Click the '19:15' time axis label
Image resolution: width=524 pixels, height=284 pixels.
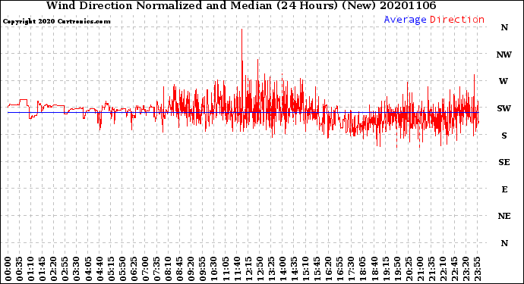click(x=386, y=269)
